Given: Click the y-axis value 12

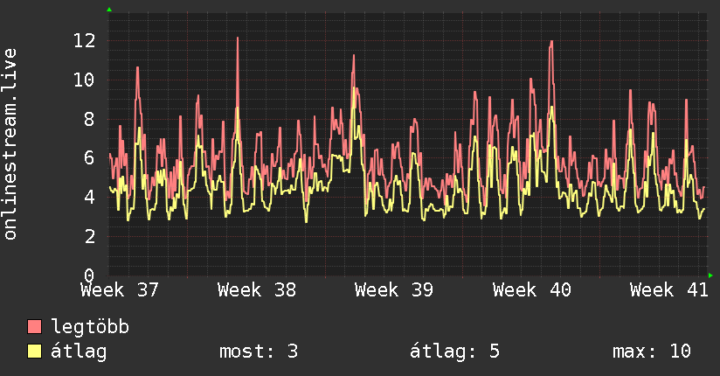Looking at the screenshot, I should point(85,41).
